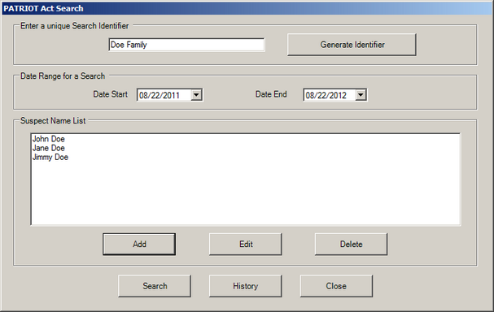Add a new suspect name
The width and height of the screenshot is (494, 312).
click(139, 244)
